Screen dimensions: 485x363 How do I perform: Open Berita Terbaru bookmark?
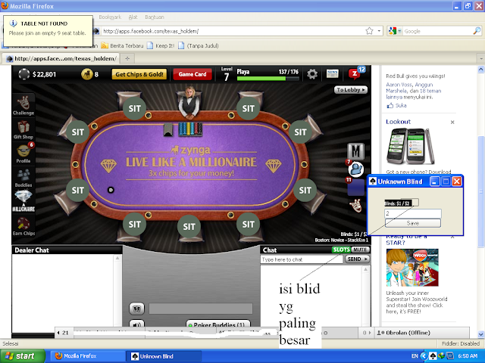(123, 45)
